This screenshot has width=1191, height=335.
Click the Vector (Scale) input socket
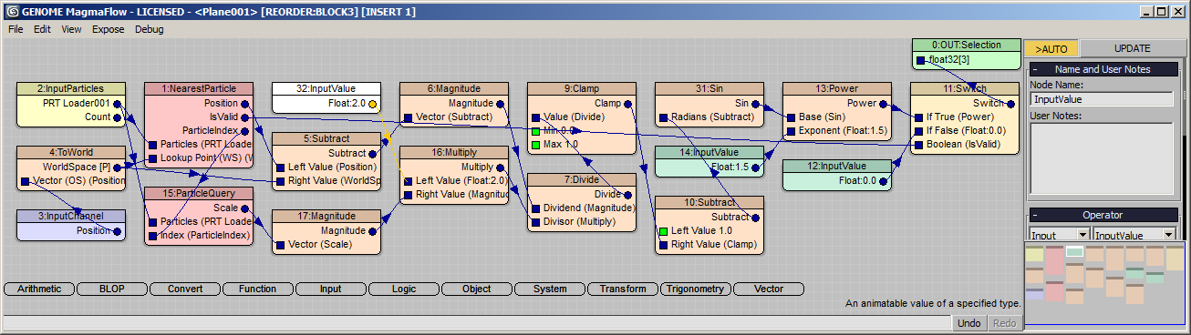280,245
